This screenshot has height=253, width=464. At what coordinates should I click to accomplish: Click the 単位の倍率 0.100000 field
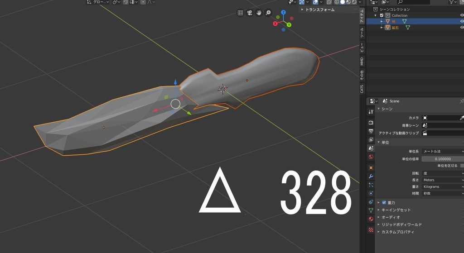point(443,159)
